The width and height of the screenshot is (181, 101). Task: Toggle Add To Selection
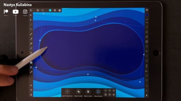click(67, 93)
